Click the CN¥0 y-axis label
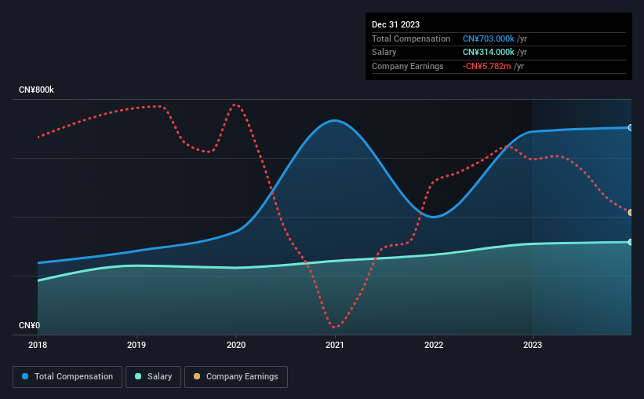Viewport: 644px width, 399px height. (x=30, y=325)
